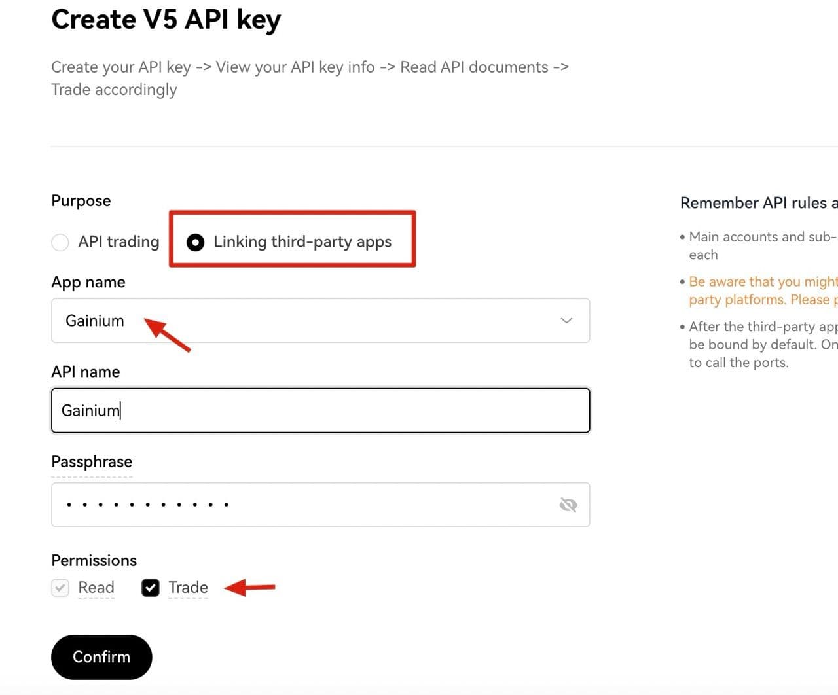Click the dashed-underlined Read label

[96, 588]
